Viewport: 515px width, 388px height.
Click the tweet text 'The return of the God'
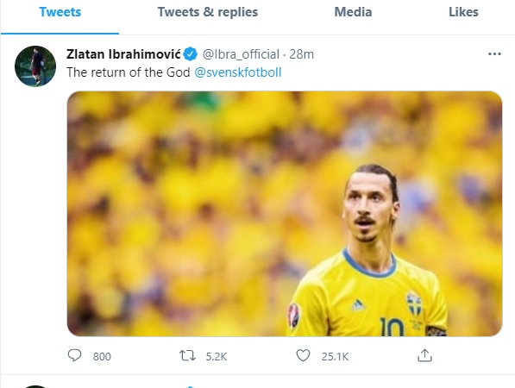tap(129, 72)
